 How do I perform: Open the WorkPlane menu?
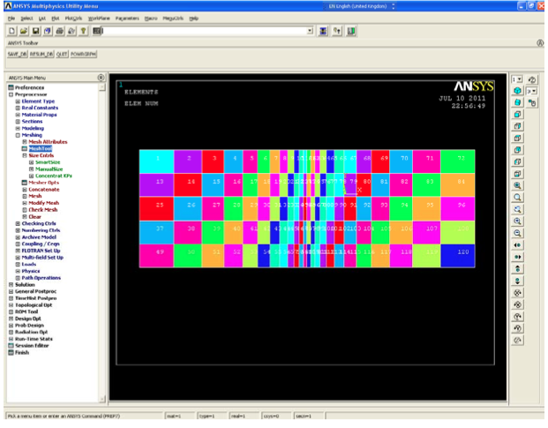click(99, 19)
